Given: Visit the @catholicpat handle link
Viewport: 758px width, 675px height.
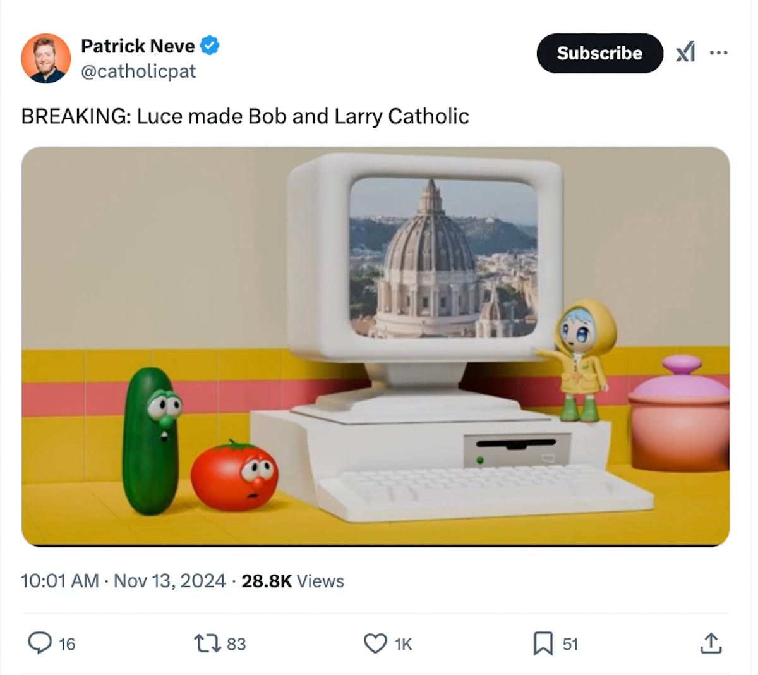Looking at the screenshot, I should coord(138,71).
